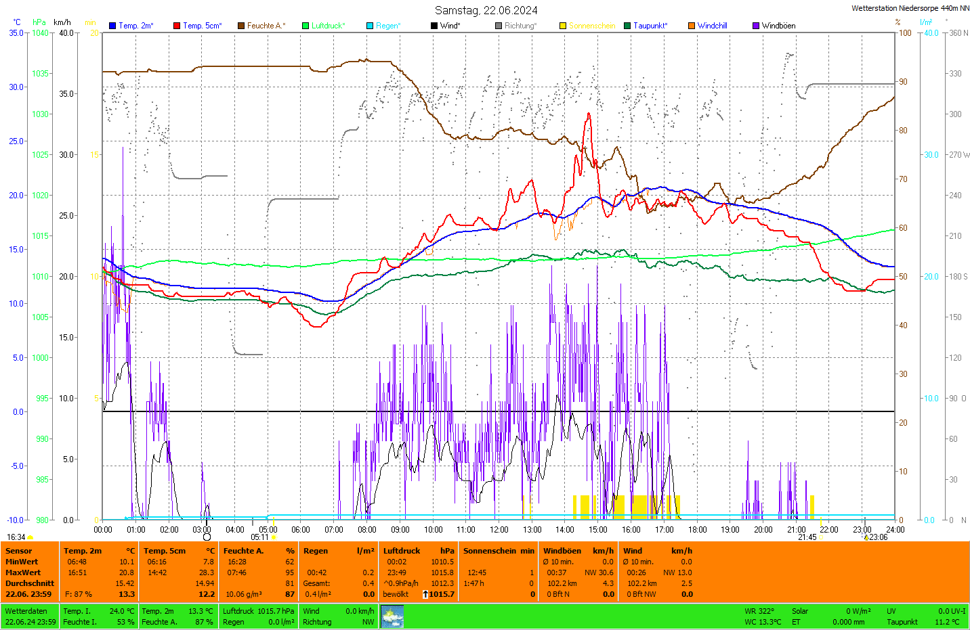The image size is (970, 630).
Task: Click the cyan Regen legend square
Action: point(370,26)
